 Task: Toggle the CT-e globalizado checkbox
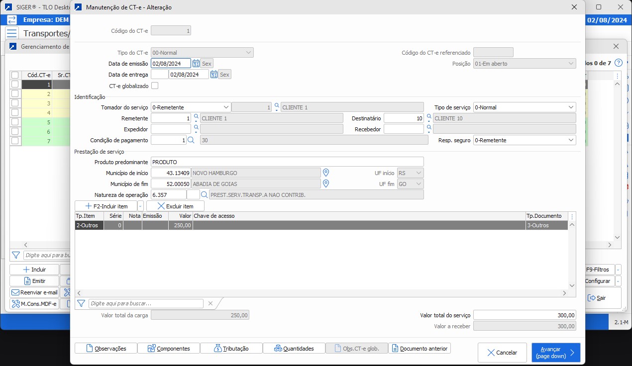155,86
